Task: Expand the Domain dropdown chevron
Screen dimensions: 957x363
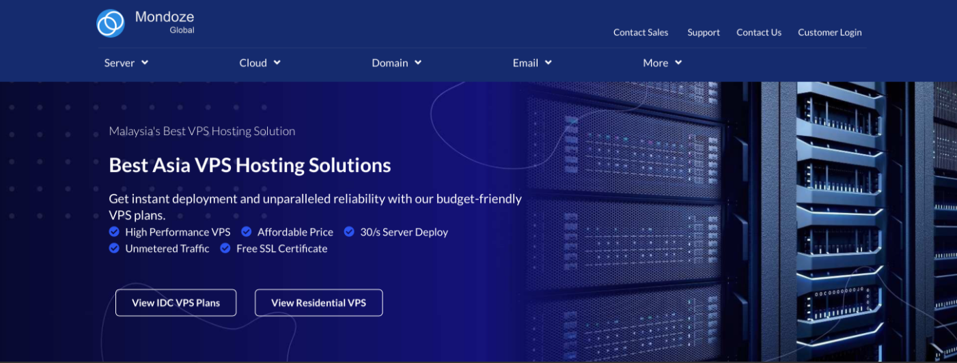Action: point(418,62)
